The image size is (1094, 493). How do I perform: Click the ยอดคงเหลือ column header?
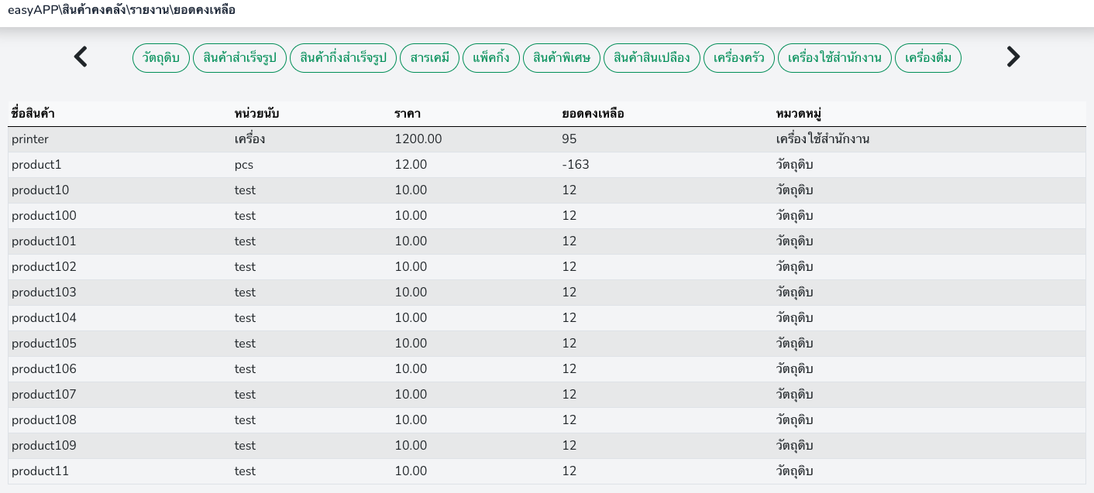593,115
